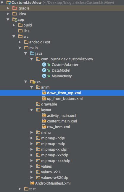124x192 pixels.
Task: Click the drawable folder icon
Action: pos(38,104)
